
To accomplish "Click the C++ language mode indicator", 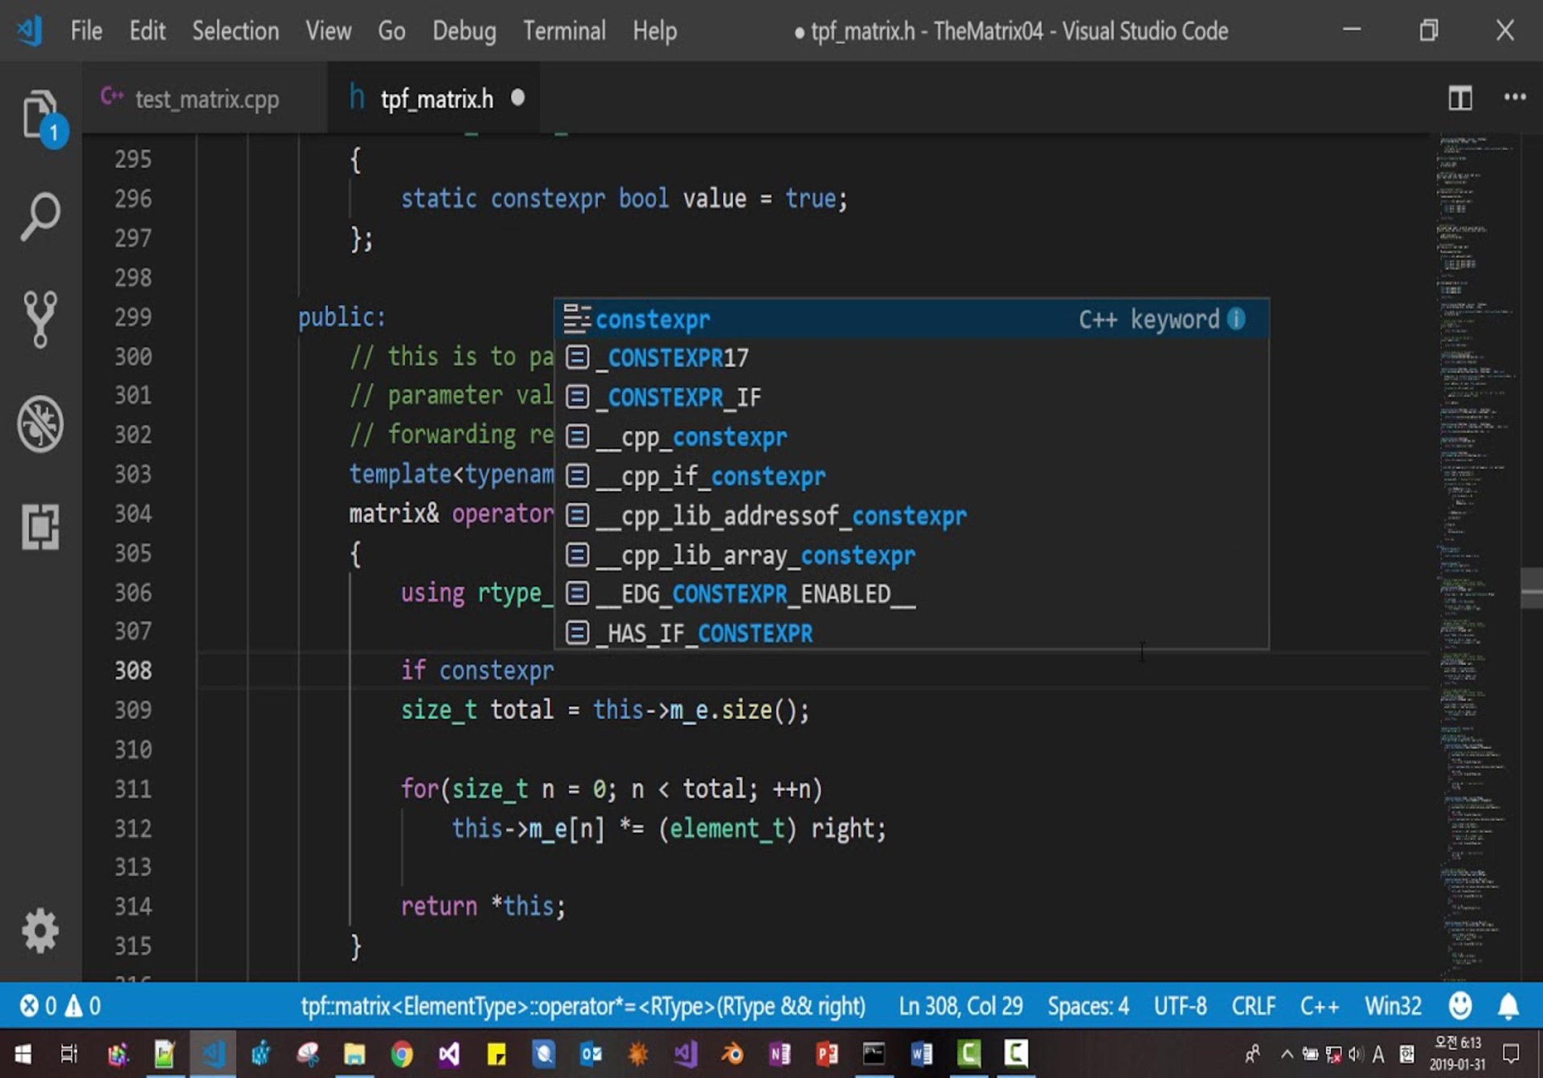I will click(1319, 1006).
